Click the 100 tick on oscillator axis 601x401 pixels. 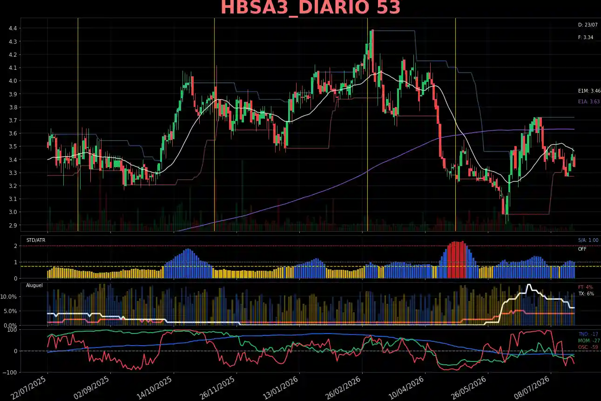[x=13, y=330]
